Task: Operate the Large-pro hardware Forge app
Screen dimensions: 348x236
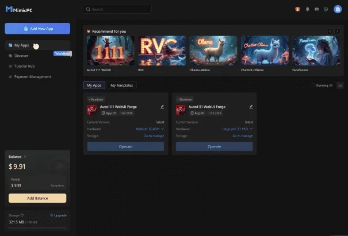Action: click(215, 146)
